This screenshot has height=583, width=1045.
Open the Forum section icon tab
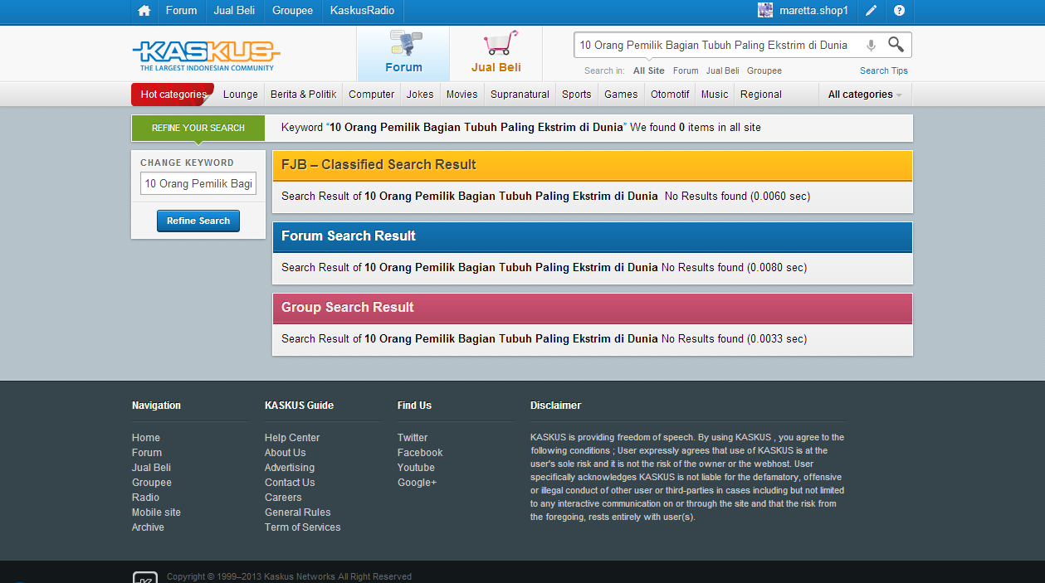(403, 53)
